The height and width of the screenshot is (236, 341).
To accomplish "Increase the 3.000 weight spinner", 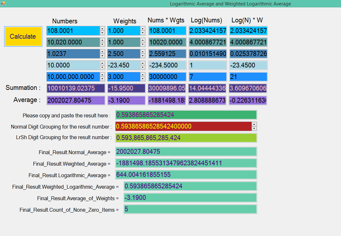I will coord(143,75).
